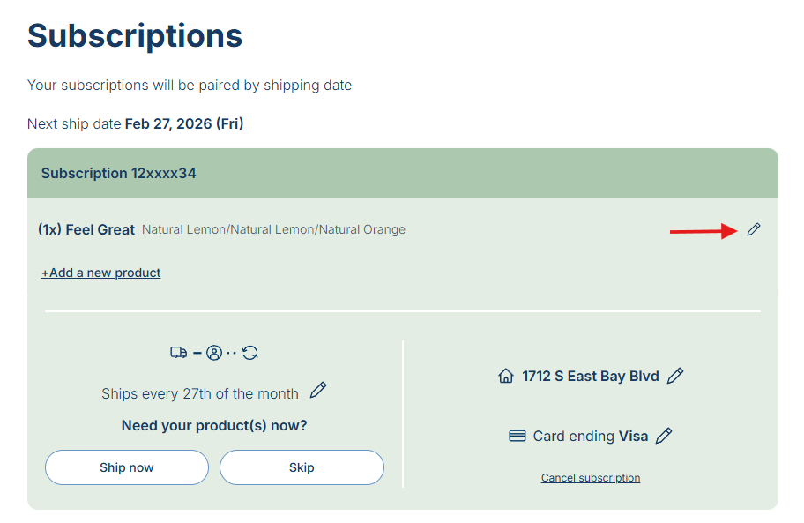Viewport: 804px width, 523px height.
Task: Click the delivery truck icon
Action: 178,353
